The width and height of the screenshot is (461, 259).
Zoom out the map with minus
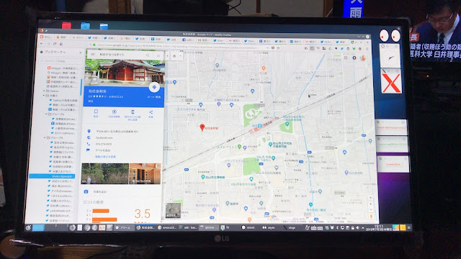click(371, 210)
